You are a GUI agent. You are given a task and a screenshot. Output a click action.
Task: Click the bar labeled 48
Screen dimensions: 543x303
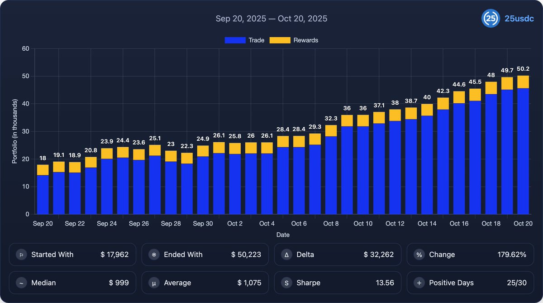(491, 148)
